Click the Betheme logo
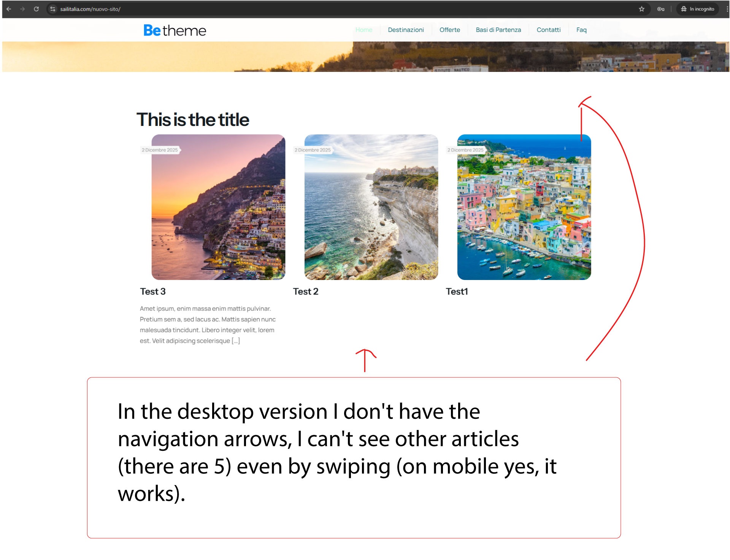This screenshot has height=560, width=730. tap(175, 30)
